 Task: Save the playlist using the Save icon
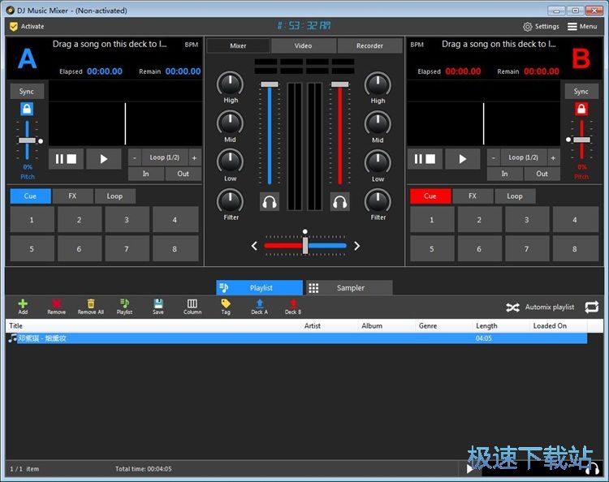158,304
